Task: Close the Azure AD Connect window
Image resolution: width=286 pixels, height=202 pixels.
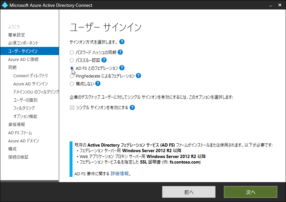Action: click(x=280, y=5)
